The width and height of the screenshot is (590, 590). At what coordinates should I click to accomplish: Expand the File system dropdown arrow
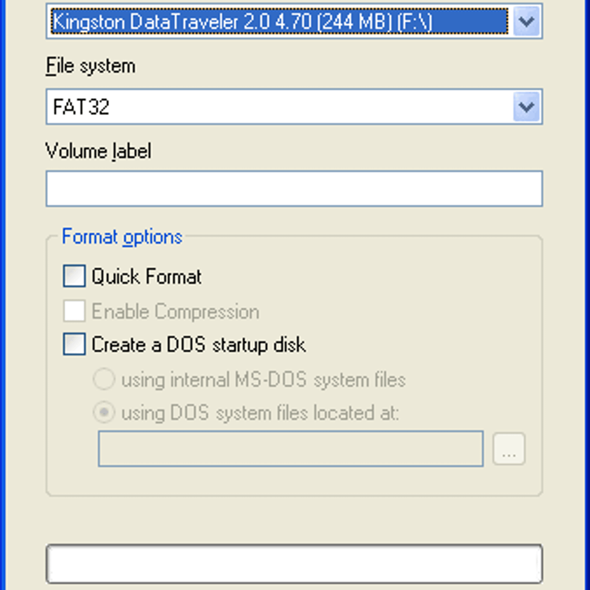pos(526,107)
